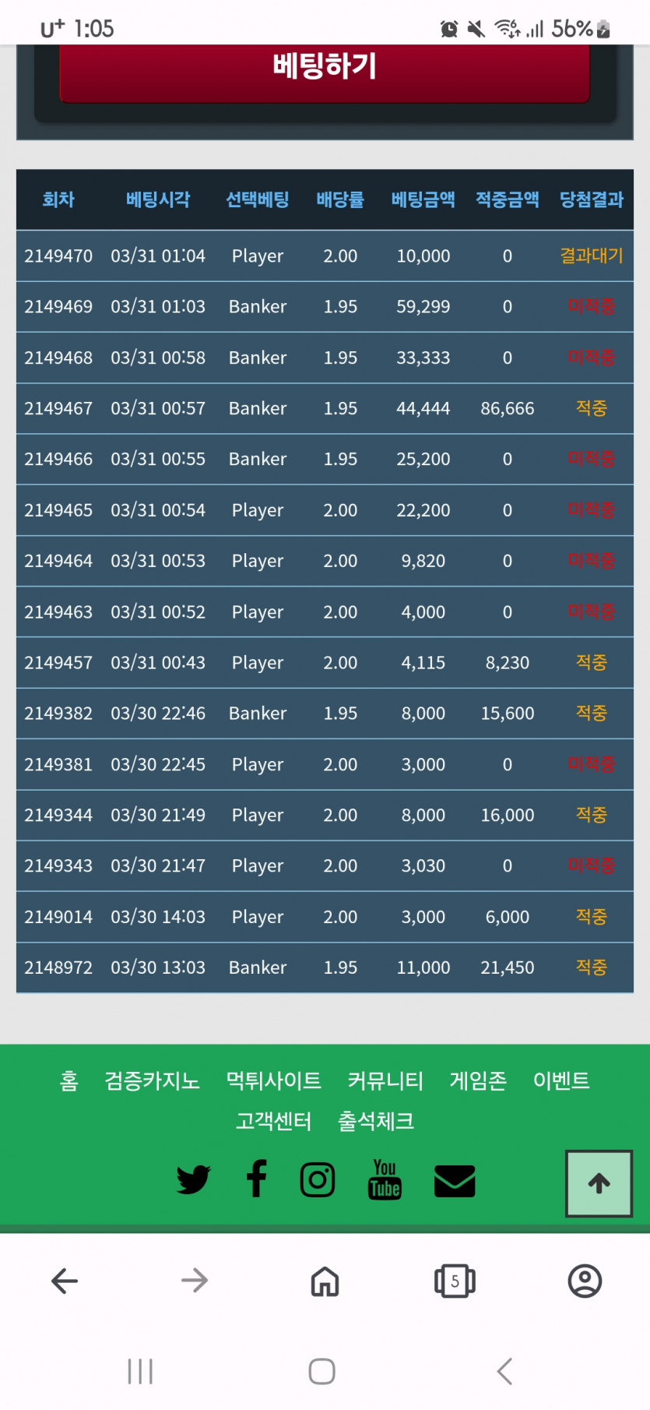Screen dimensions: 650x1410
Task: Open the 검증카지노 footer menu item
Action: click(x=152, y=1080)
